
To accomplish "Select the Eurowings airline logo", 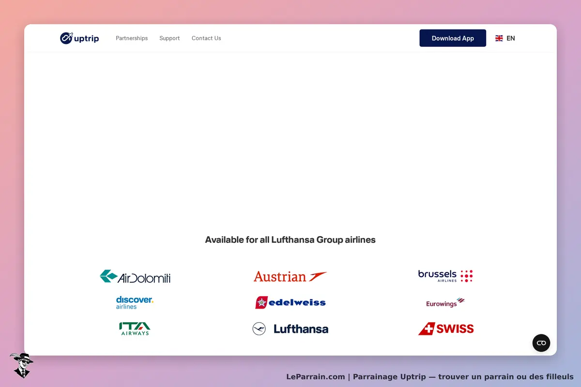I will pyautogui.click(x=445, y=302).
